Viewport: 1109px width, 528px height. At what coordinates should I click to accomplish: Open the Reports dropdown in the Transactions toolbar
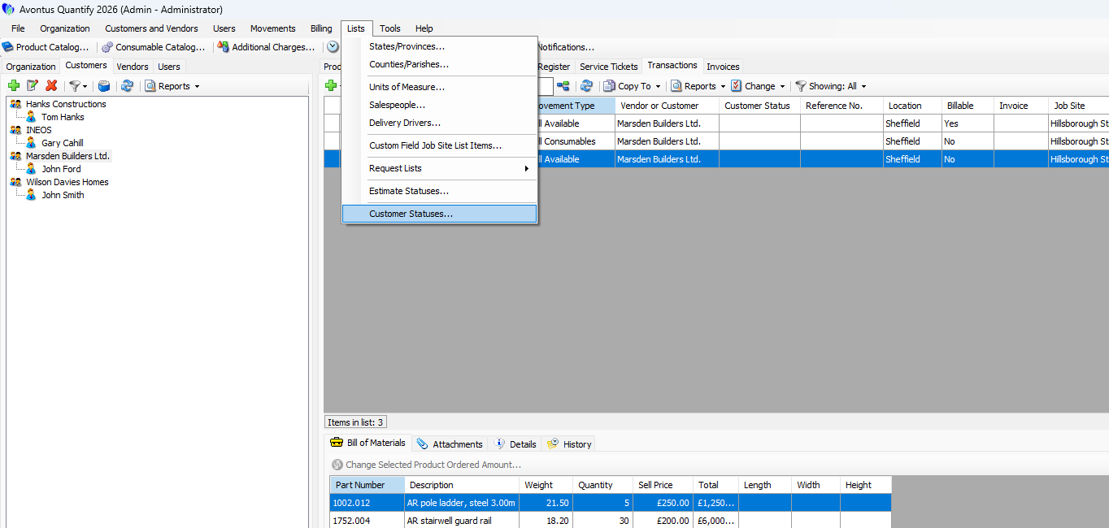[x=698, y=86]
